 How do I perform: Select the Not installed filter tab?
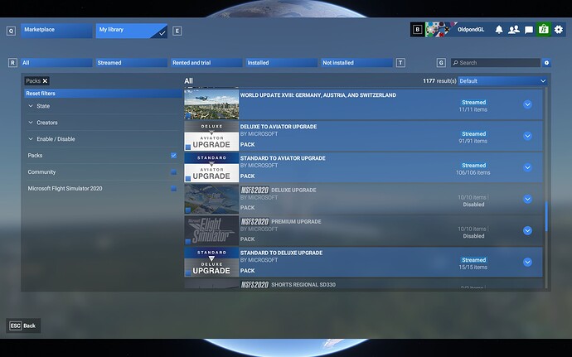(x=356, y=63)
